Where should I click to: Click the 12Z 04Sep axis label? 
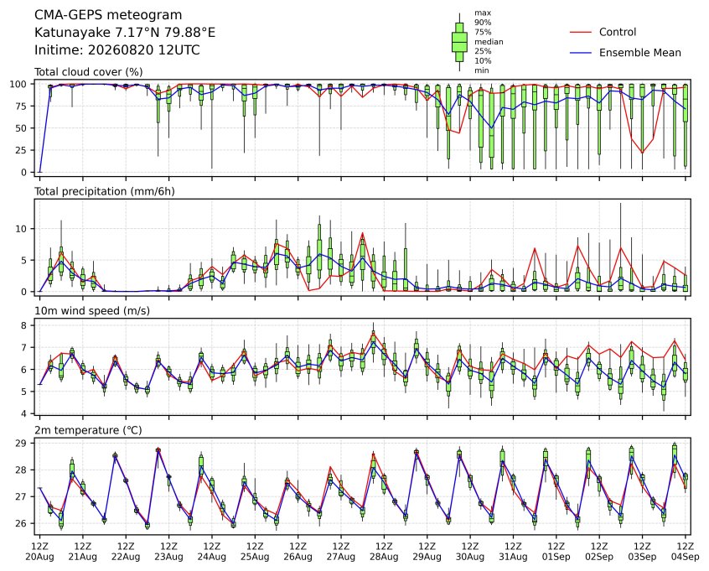click(685, 552)
